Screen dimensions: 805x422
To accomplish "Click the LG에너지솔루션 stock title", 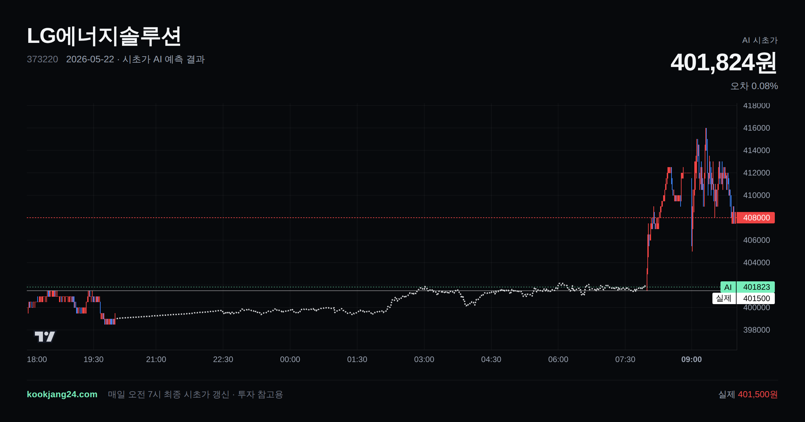I will (x=104, y=36).
